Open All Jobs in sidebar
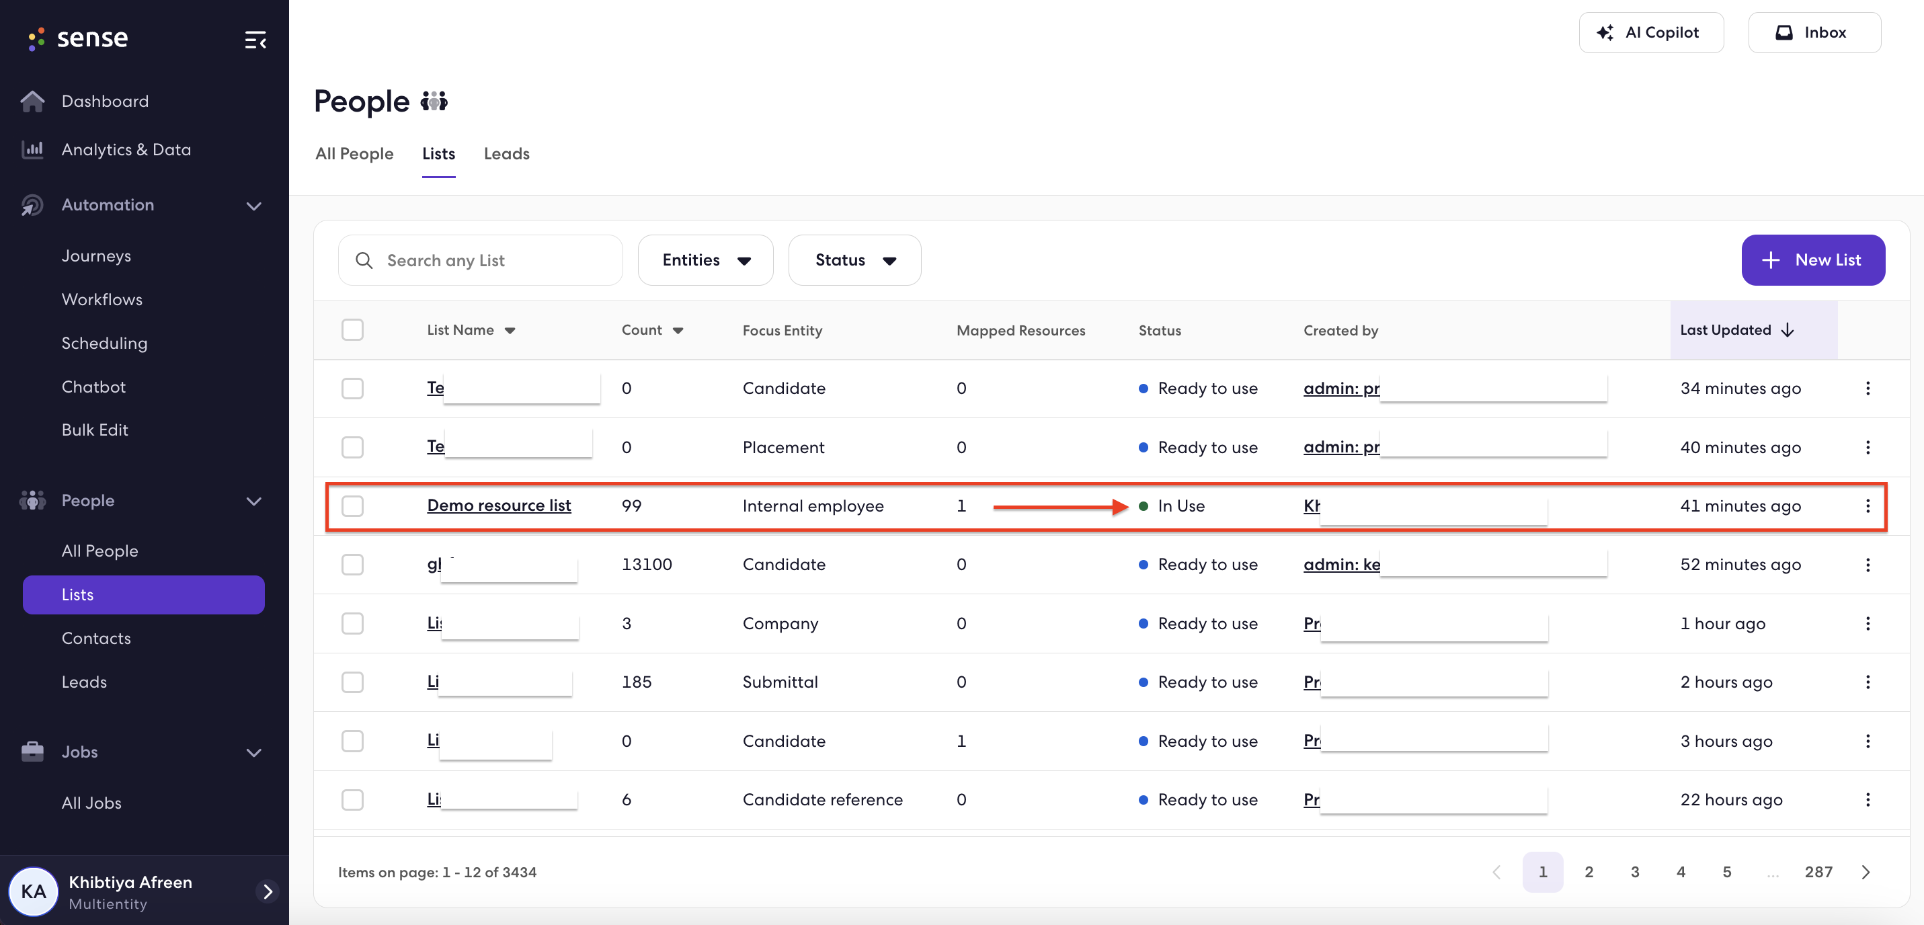1924x925 pixels. 91,803
